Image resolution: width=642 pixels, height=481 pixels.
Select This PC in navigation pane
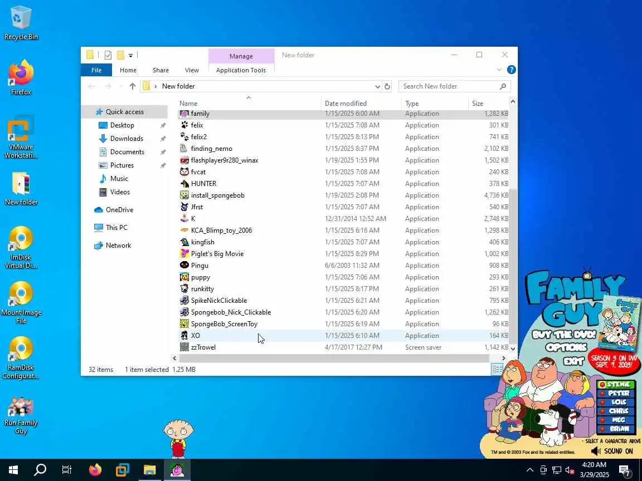pos(116,227)
